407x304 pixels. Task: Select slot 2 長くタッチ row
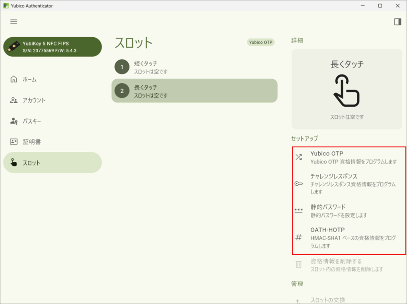tap(194, 91)
